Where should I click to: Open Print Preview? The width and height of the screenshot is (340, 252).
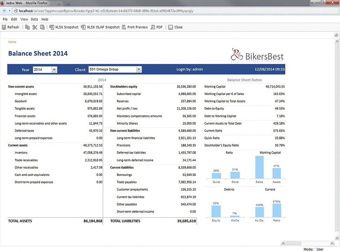[x=135, y=27]
